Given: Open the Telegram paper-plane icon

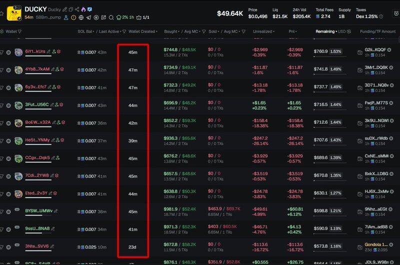Looking at the screenshot, I should (x=88, y=17).
